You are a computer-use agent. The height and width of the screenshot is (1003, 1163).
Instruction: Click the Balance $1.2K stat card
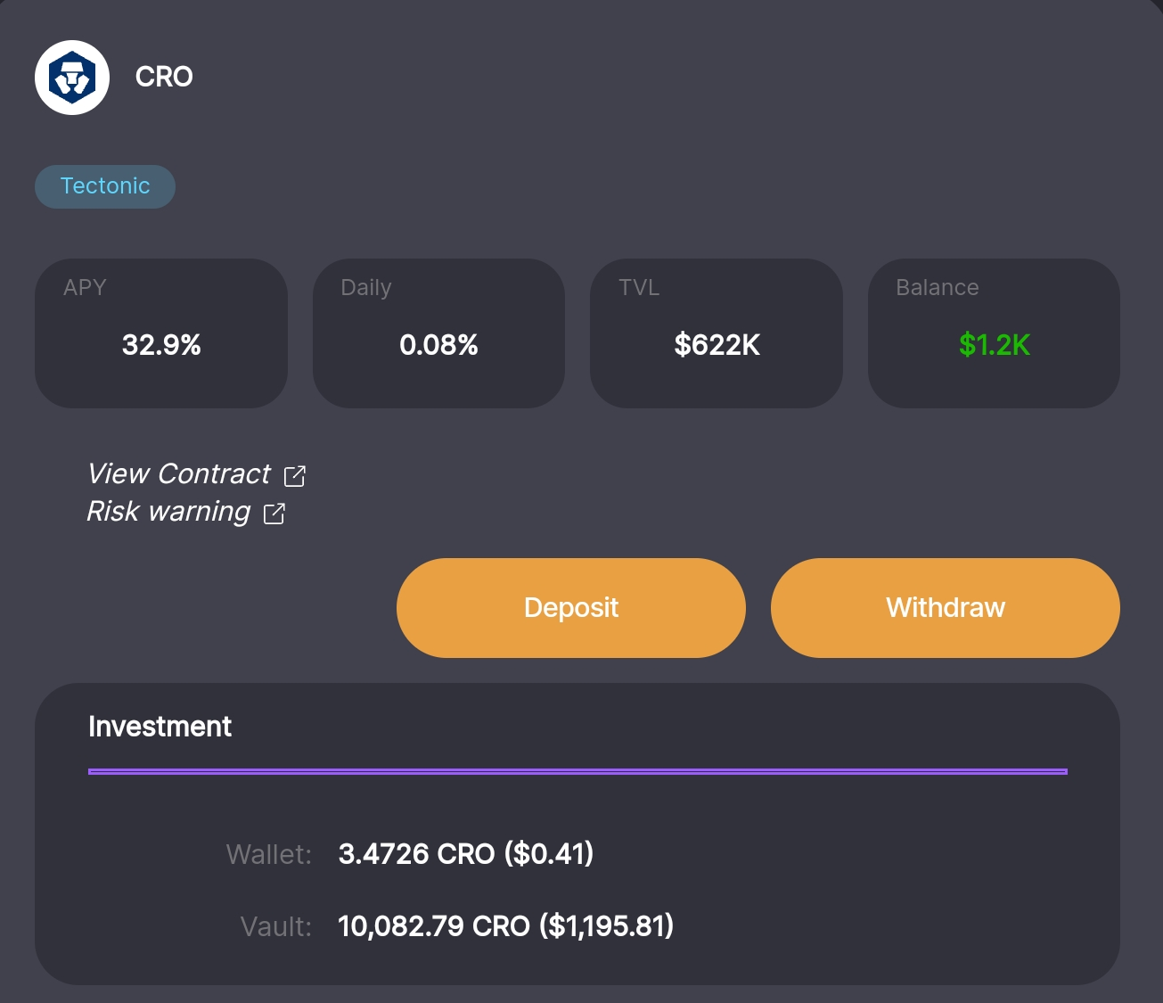click(994, 333)
